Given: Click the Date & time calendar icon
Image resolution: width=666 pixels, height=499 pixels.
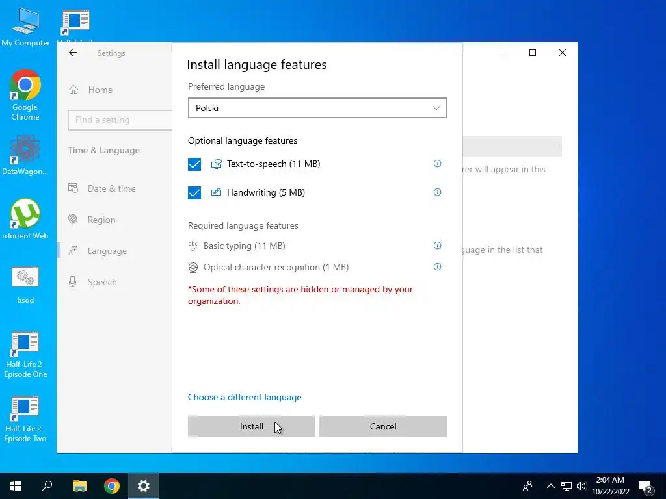Looking at the screenshot, I should tap(73, 188).
